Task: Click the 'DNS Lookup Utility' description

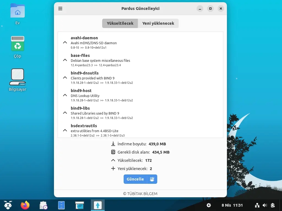Action: (x=85, y=96)
